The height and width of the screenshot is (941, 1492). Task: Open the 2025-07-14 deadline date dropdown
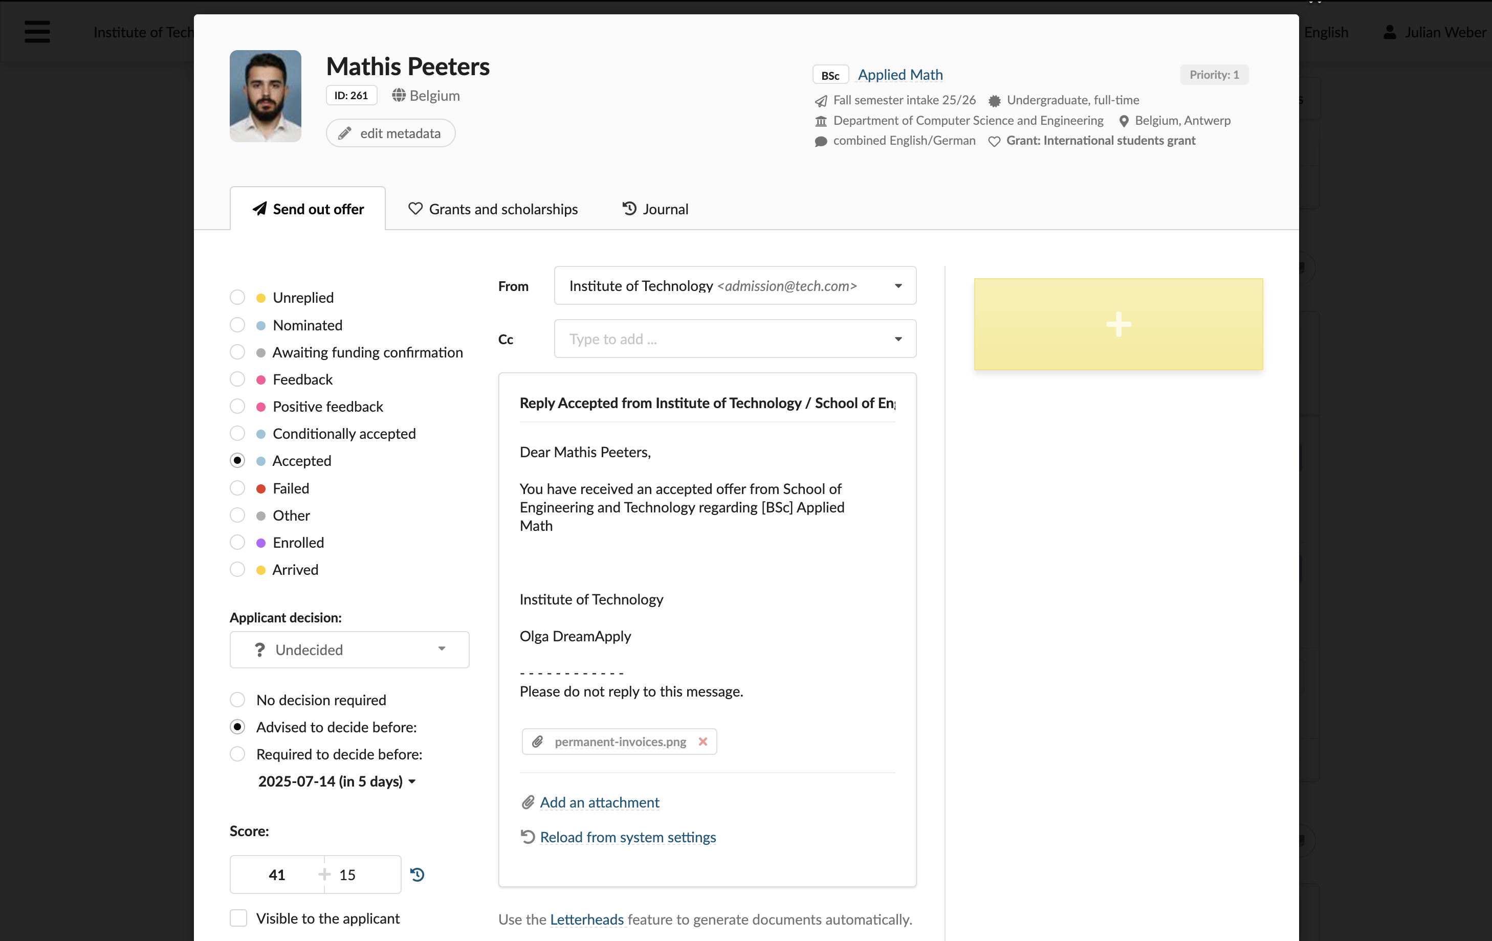pos(337,781)
